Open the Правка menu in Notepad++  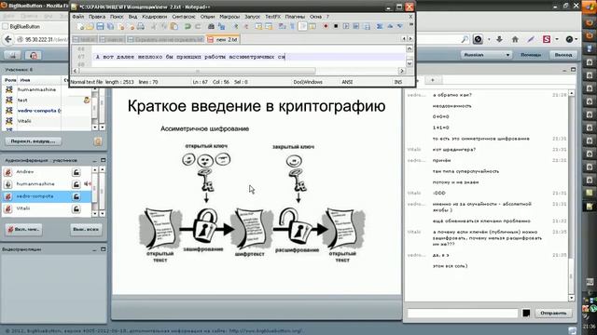click(97, 17)
